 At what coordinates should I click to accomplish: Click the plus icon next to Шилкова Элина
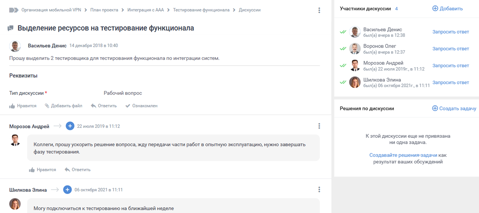67,190
